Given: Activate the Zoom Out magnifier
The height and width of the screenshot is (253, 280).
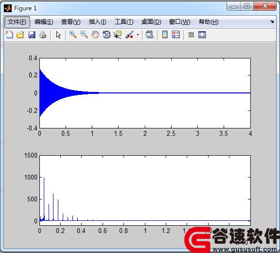Looking at the screenshot, I should 84,35.
